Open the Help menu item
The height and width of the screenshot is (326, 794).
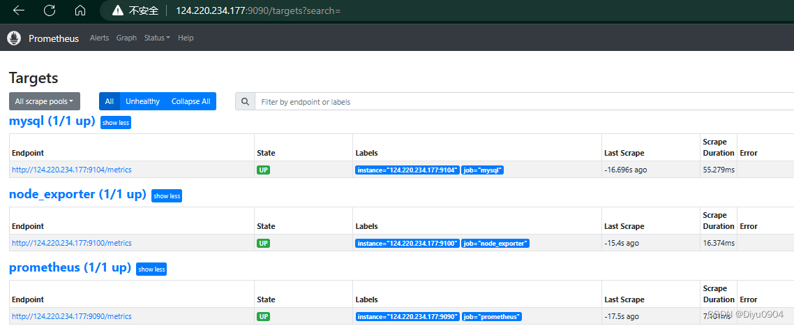click(x=186, y=38)
